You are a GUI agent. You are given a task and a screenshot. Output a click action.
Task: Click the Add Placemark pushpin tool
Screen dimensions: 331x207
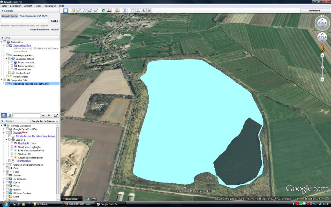(x=73, y=11)
